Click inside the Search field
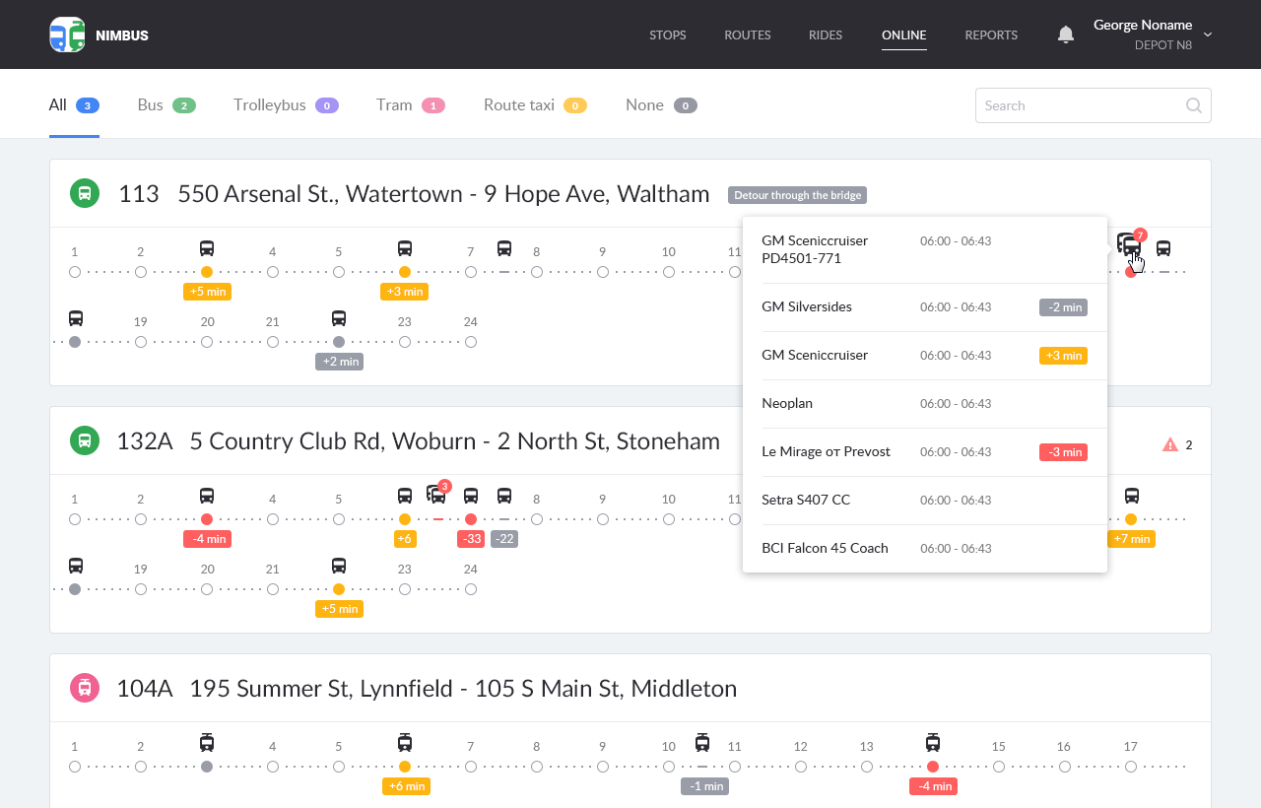This screenshot has width=1261, height=808. (1079, 105)
